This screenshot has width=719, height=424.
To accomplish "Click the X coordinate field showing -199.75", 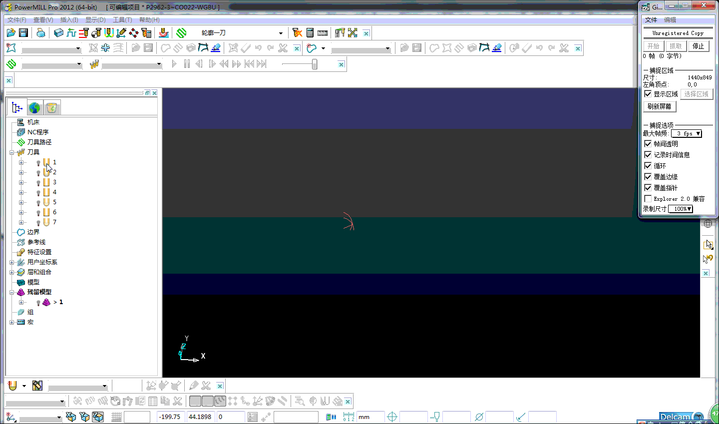I will (170, 417).
